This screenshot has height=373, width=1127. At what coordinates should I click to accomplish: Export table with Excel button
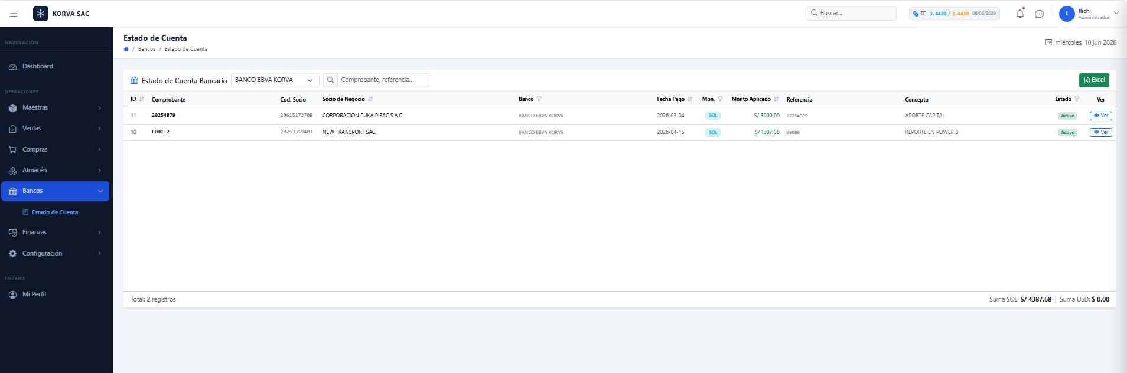(1094, 80)
